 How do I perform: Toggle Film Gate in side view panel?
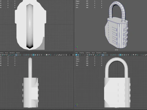click(18, 55)
